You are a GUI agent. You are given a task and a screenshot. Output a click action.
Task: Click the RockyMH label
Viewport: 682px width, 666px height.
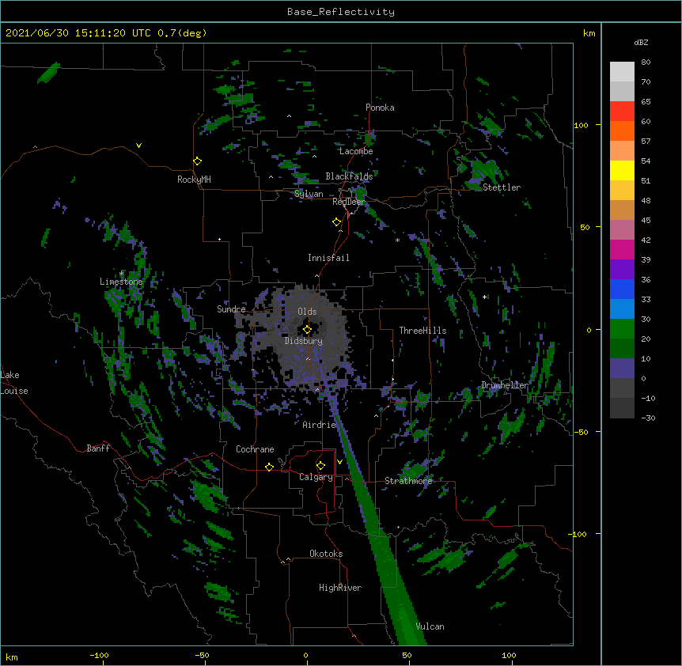coord(194,180)
